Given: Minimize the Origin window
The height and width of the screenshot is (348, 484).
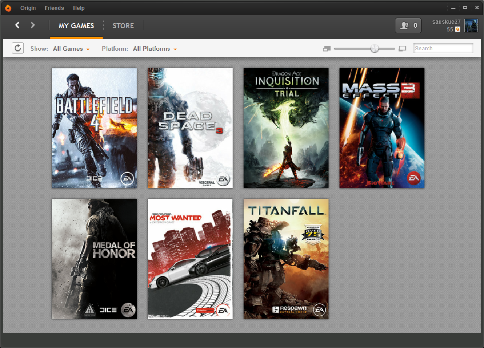Looking at the screenshot, I should pyautogui.click(x=453, y=8).
